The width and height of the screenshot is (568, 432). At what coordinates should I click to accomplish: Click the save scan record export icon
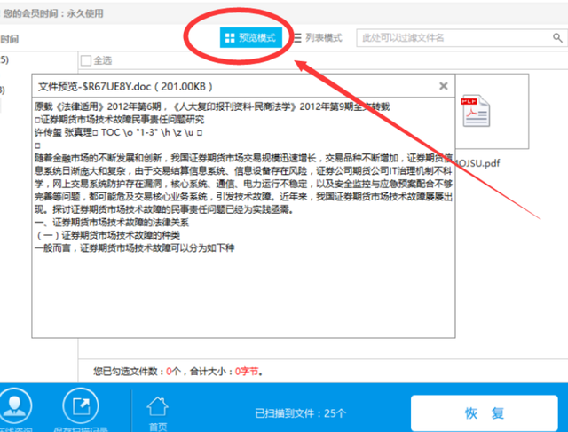coord(81,405)
